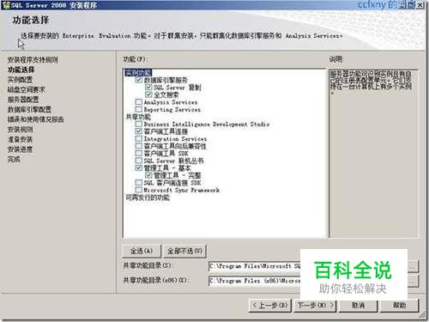This screenshot has height=322, width=429.
Task: Click 服务器配置 step in sidebar
Action: point(23,100)
